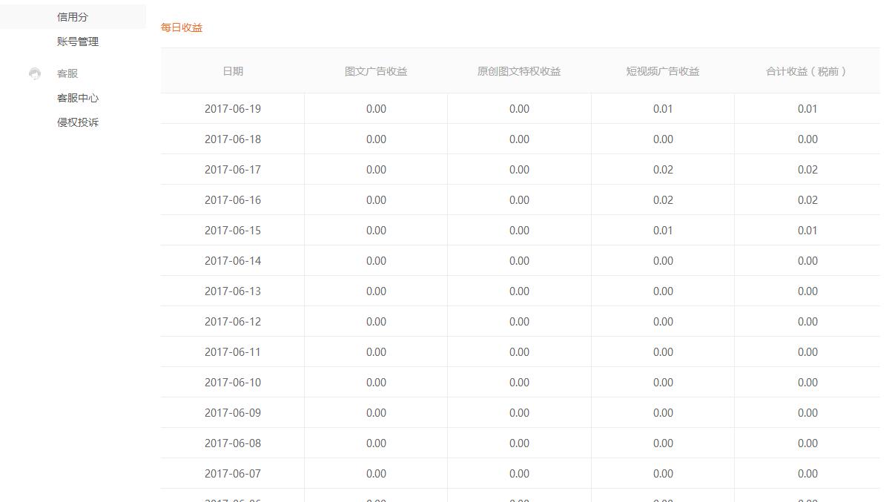Click the 短视频广告收益 column header

pyautogui.click(x=663, y=71)
